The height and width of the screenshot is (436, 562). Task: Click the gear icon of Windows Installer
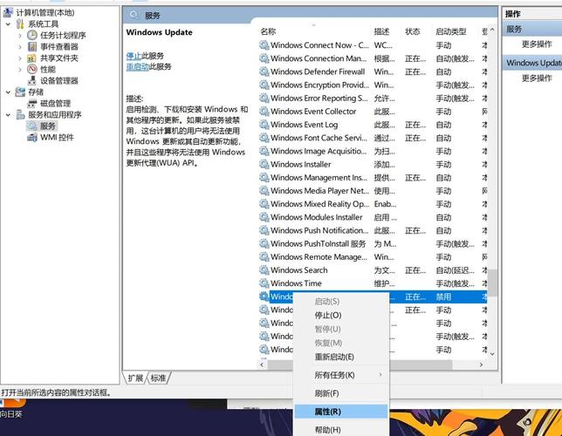pos(264,165)
